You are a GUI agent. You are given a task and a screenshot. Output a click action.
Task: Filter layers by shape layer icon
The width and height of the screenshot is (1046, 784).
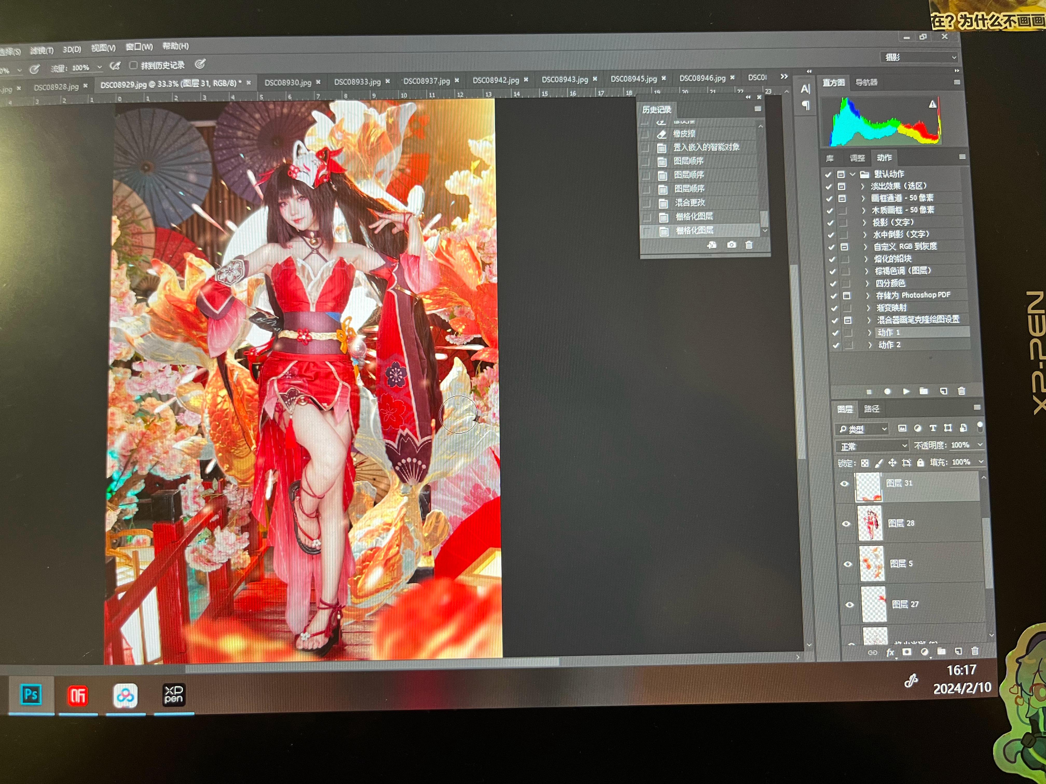[x=948, y=428]
